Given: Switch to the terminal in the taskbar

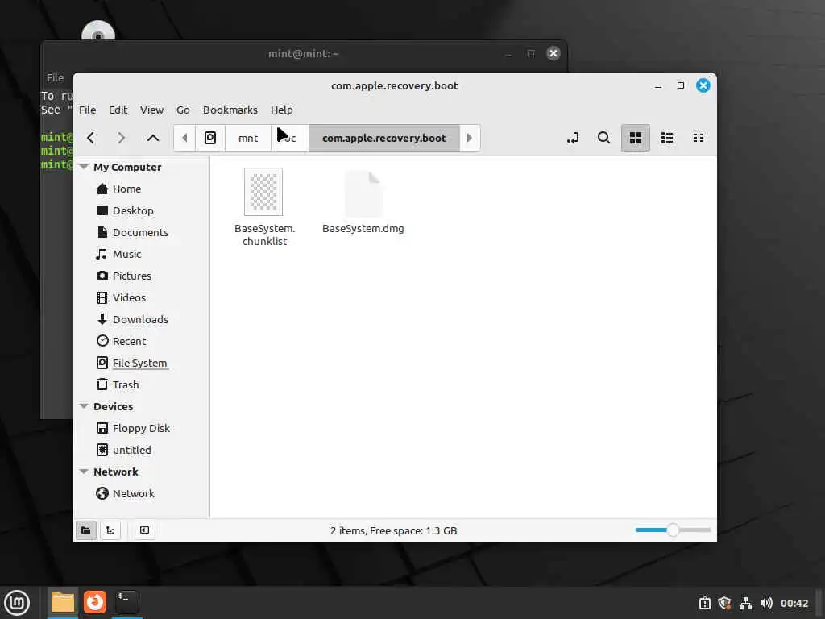Looking at the screenshot, I should [x=126, y=602].
